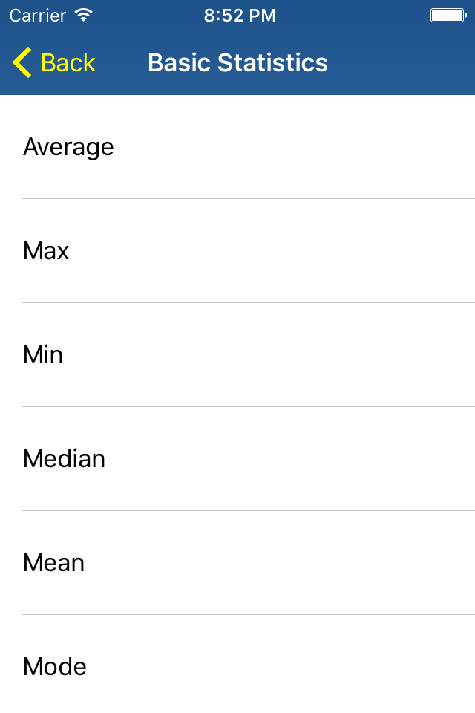
Task: Click divider line between Average and Max
Action: pos(249,199)
